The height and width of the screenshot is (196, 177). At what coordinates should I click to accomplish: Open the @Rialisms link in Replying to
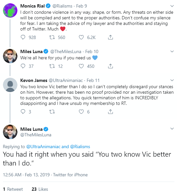coord(80,147)
